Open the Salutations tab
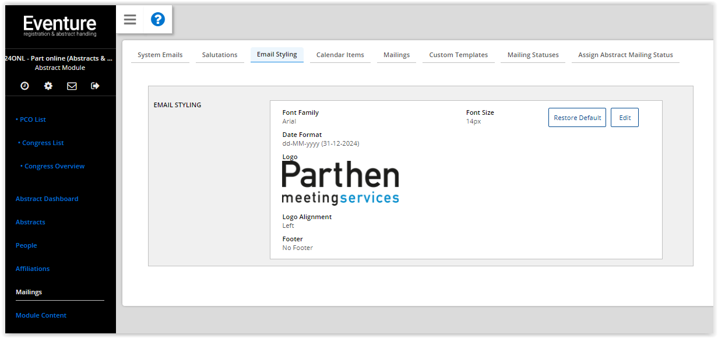 (x=220, y=54)
